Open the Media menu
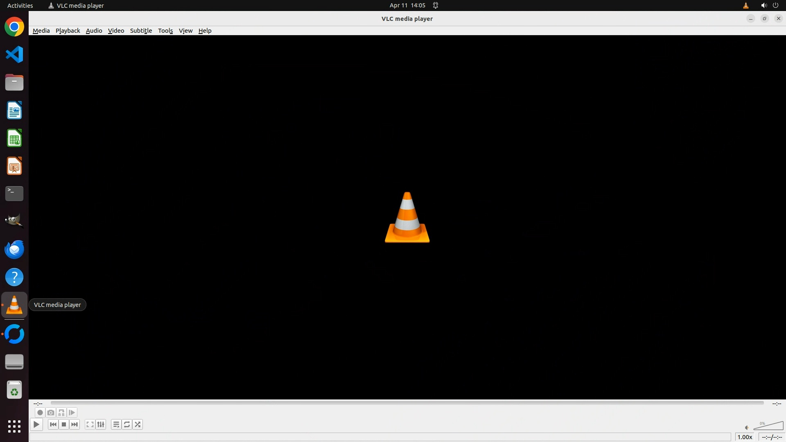Image resolution: width=786 pixels, height=442 pixels. tap(41, 31)
